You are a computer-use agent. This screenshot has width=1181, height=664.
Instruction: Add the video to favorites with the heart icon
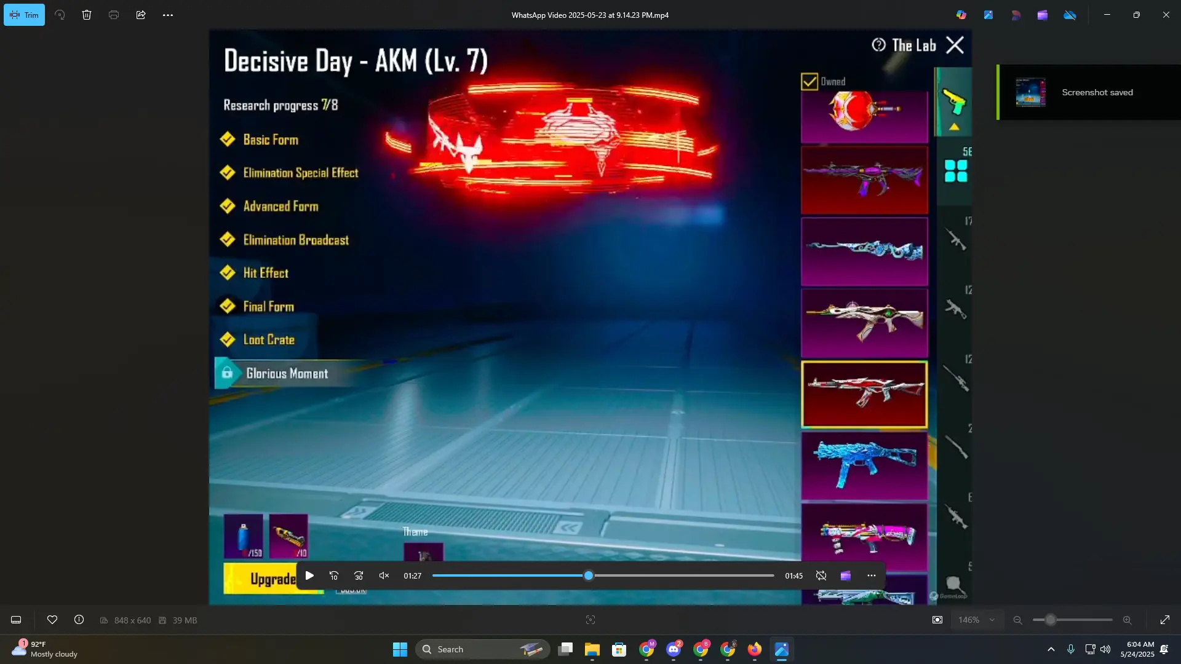(52, 620)
